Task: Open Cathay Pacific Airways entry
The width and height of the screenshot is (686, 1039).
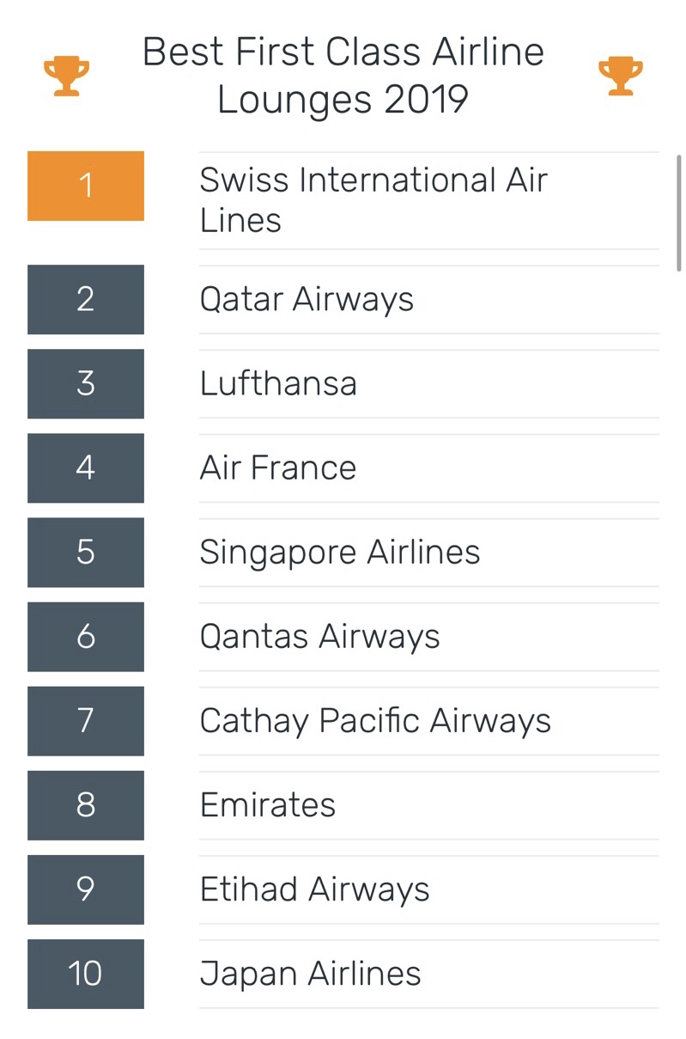Action: coord(375,720)
